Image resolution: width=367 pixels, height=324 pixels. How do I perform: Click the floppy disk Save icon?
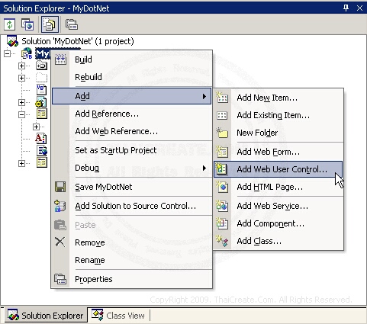coord(60,187)
